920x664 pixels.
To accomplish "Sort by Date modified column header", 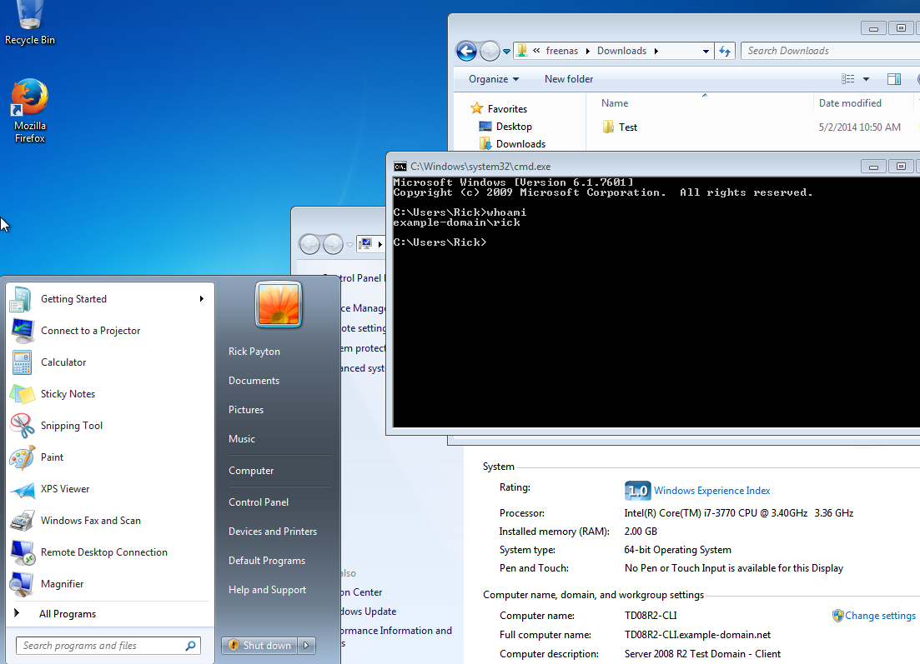I will click(850, 103).
